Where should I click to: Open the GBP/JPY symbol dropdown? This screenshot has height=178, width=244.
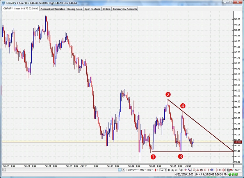tap(133, 170)
